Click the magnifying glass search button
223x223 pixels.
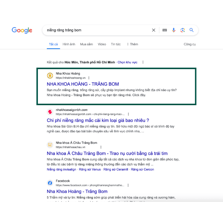coord(191,30)
